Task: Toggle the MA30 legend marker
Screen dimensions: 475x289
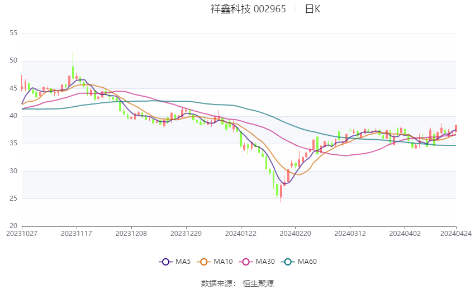Action: pos(246,262)
